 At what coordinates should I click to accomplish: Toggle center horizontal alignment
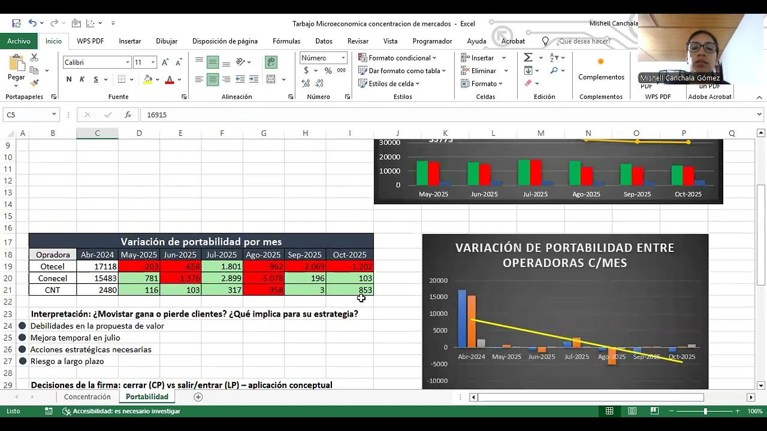pyautogui.click(x=213, y=79)
